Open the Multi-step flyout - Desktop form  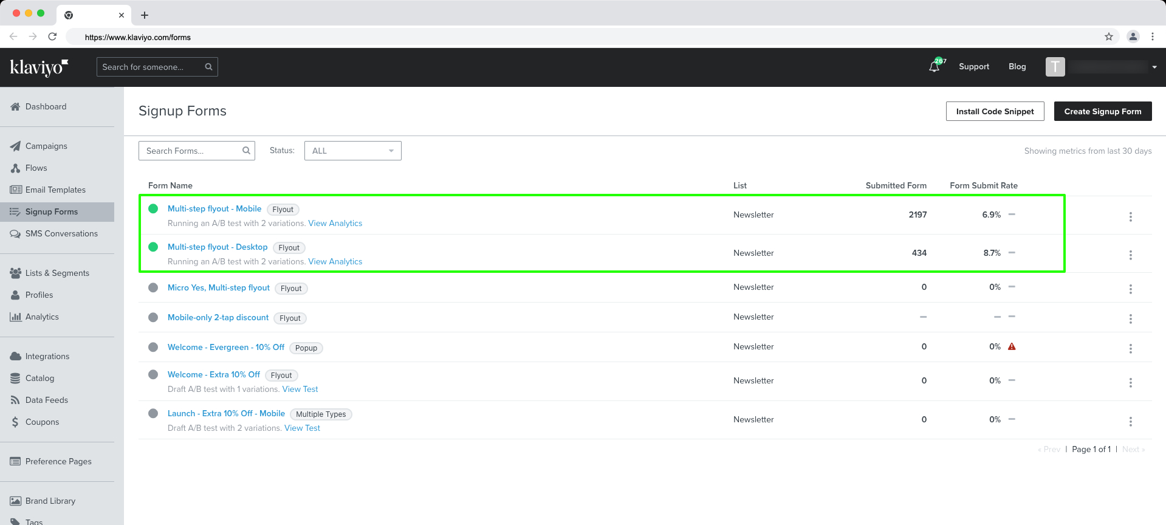218,247
